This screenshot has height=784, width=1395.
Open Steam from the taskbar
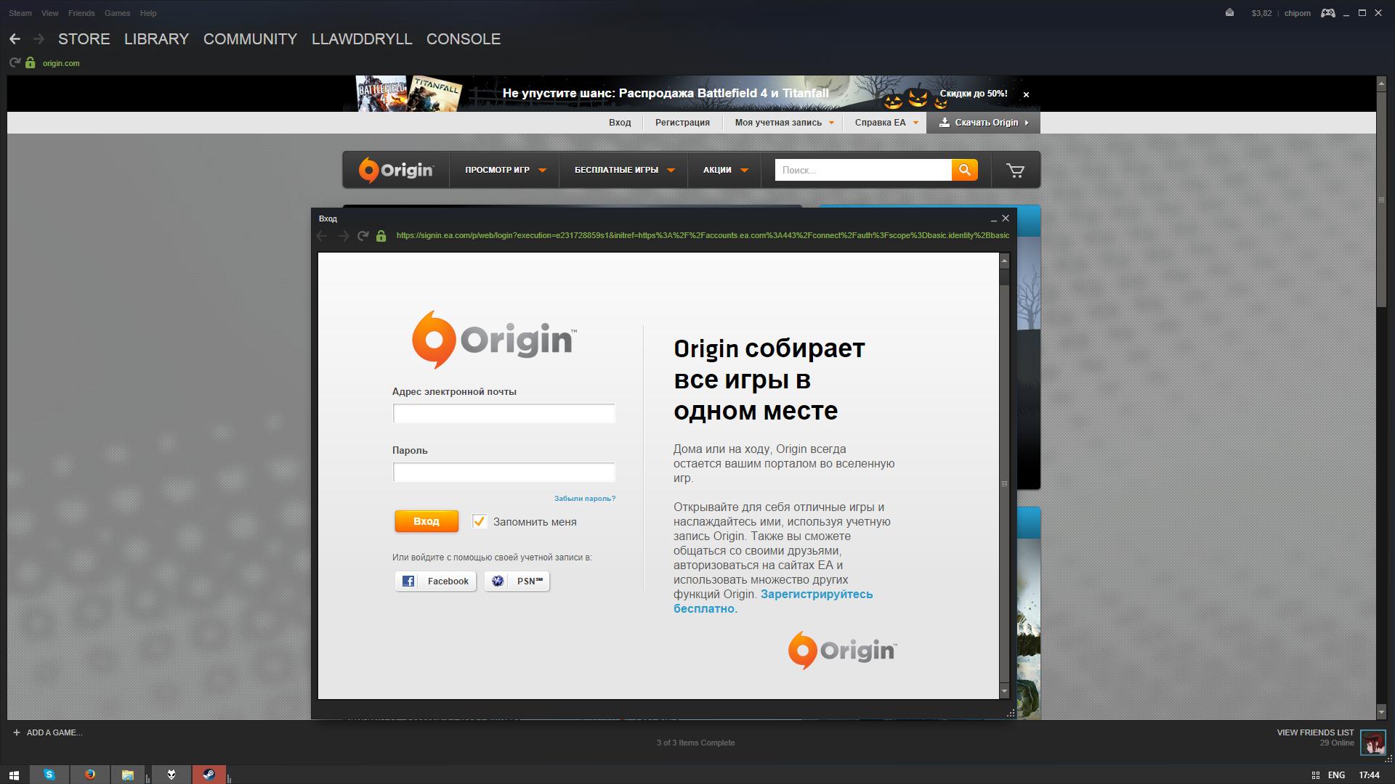(x=209, y=775)
